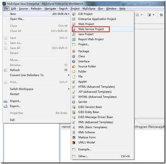Click the Java Project icon
The width and height of the screenshot is (166, 164).
74,34
